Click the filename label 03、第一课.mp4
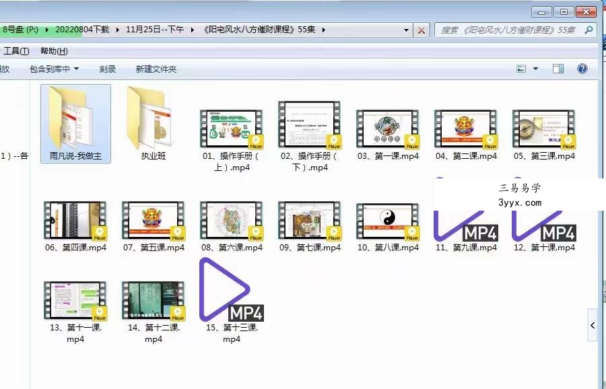 click(388, 156)
